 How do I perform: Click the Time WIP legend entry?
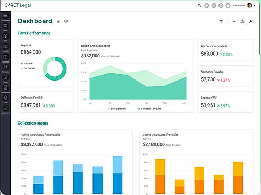click(x=27, y=64)
